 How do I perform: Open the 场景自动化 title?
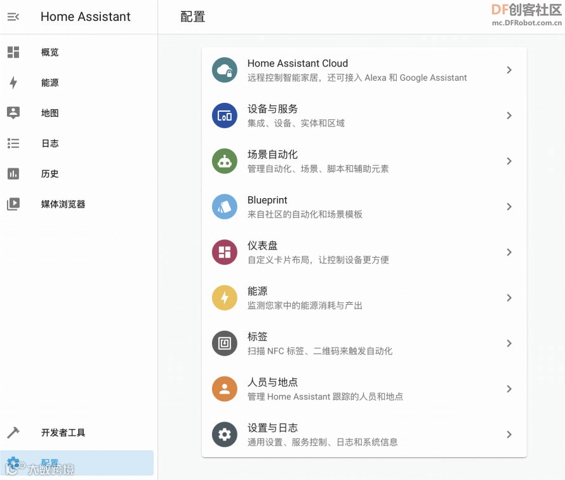[x=272, y=154]
